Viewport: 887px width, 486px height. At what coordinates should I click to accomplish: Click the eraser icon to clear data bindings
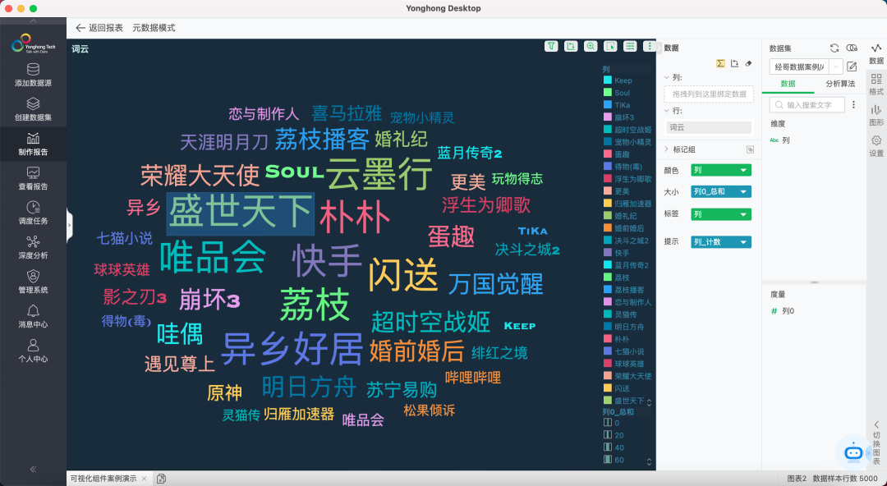point(747,63)
